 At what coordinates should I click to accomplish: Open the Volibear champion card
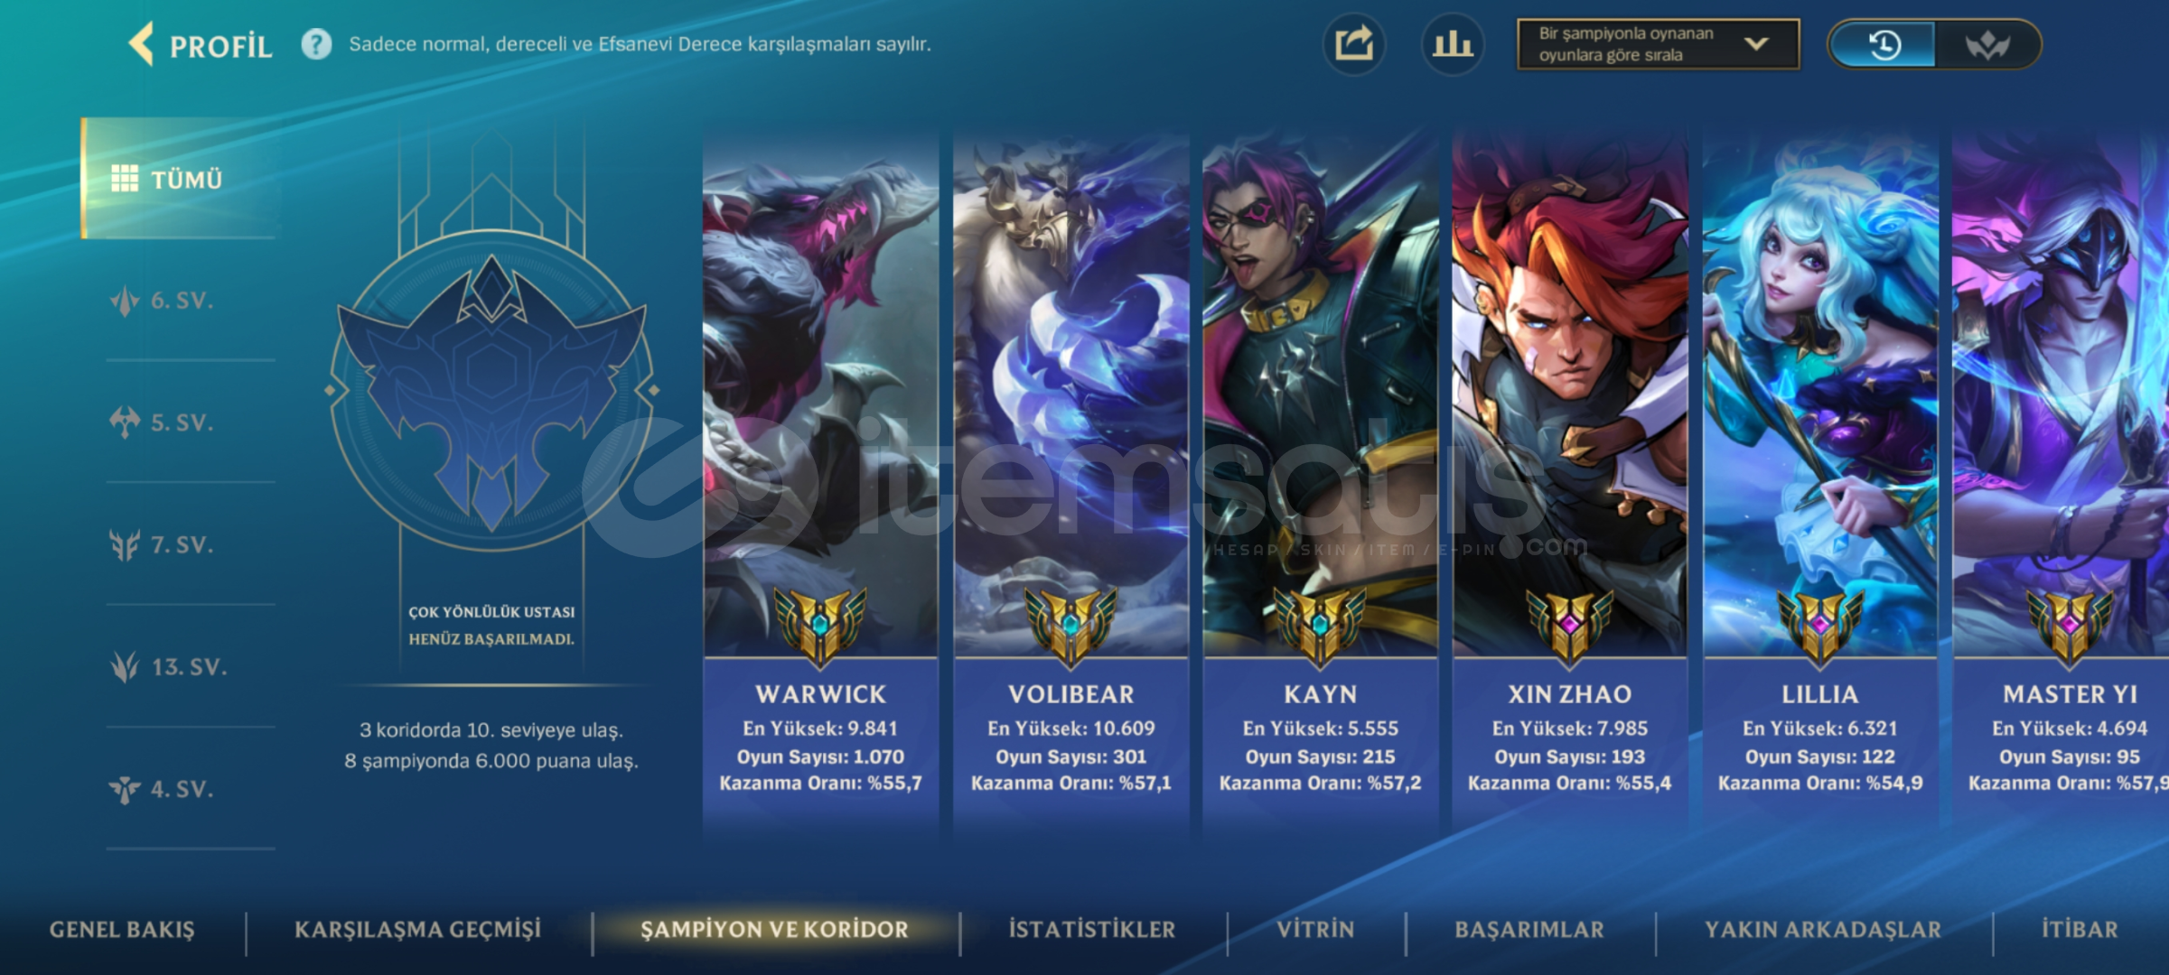[1070, 478]
